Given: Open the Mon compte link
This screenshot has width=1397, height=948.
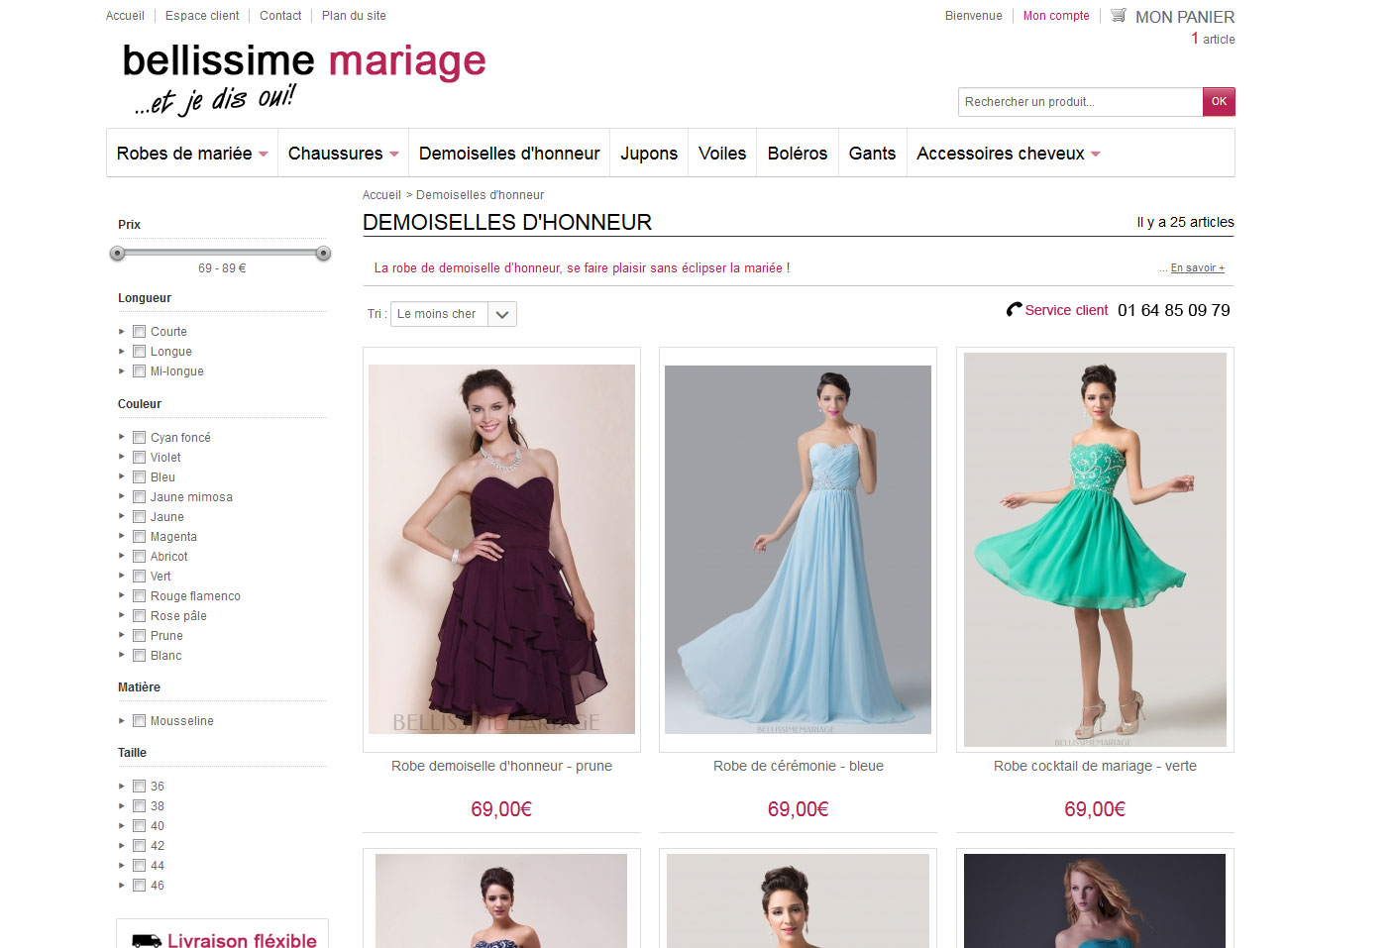Looking at the screenshot, I should coord(1056,16).
